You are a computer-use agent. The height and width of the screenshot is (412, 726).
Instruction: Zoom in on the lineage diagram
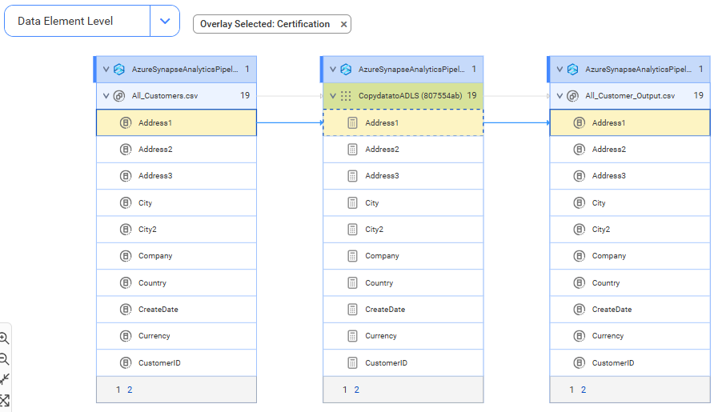click(4, 338)
